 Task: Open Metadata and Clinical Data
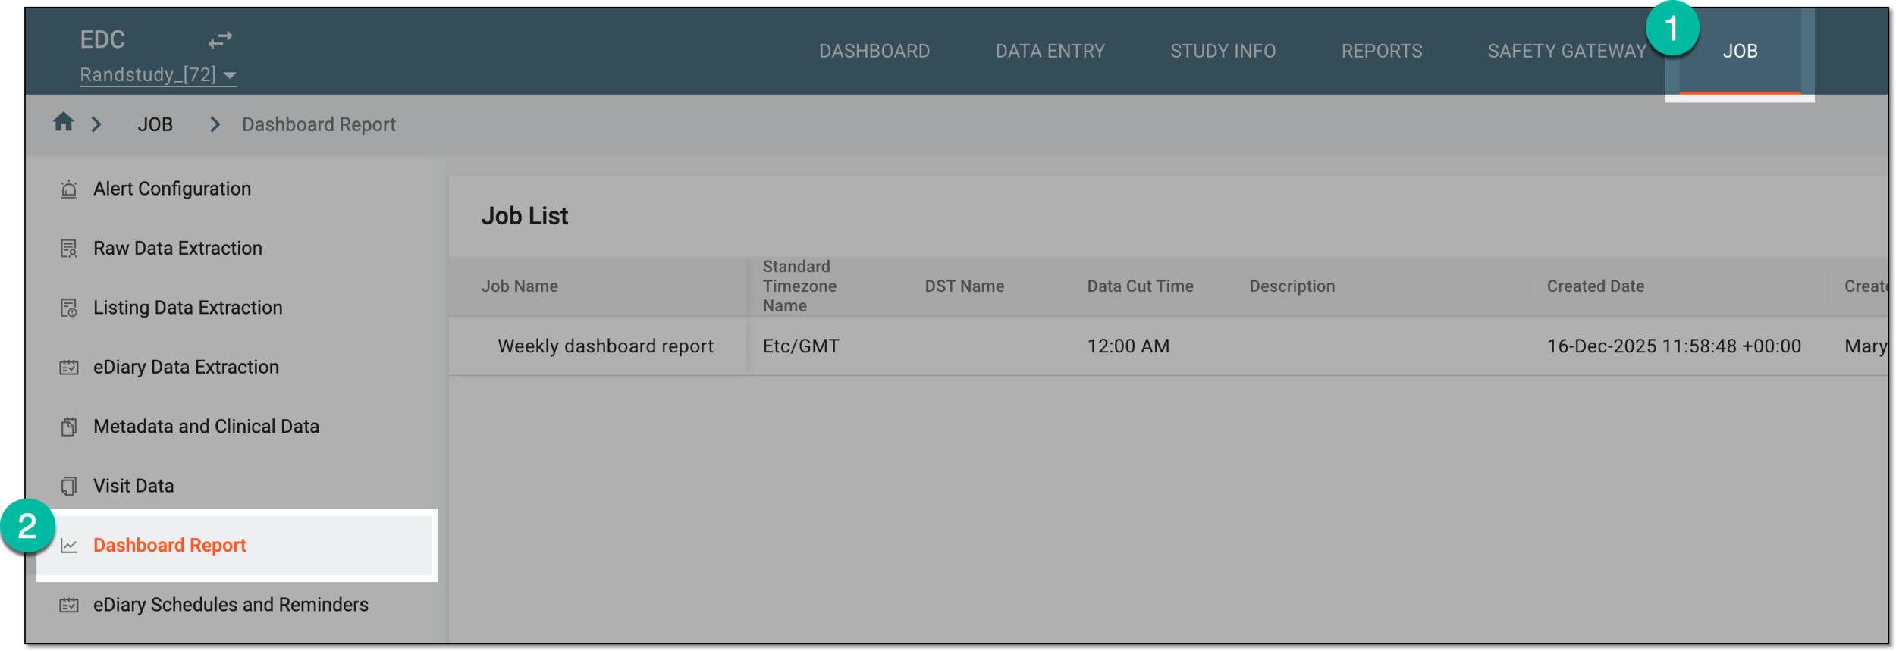point(206,427)
